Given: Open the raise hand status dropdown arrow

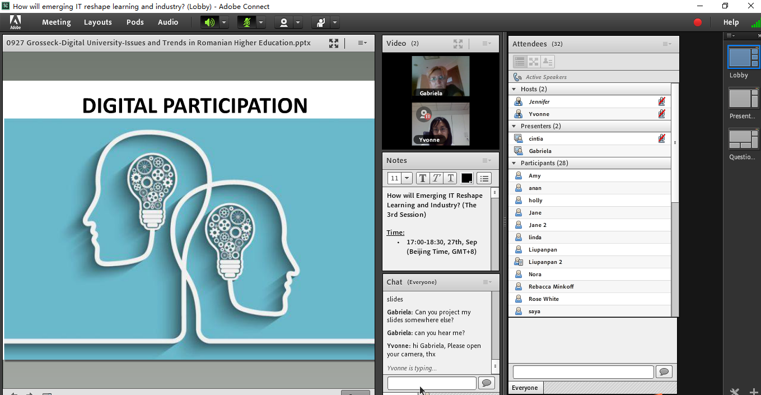Looking at the screenshot, I should pyautogui.click(x=335, y=22).
